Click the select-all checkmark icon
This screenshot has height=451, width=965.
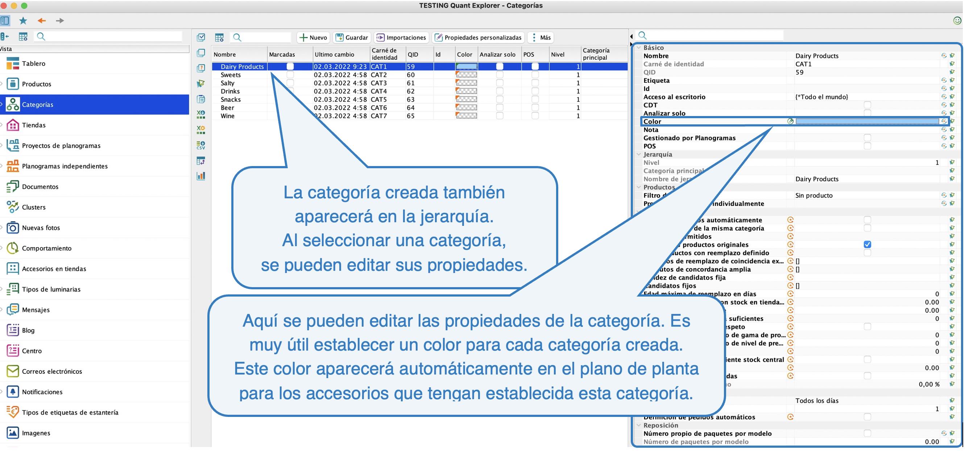(x=201, y=37)
